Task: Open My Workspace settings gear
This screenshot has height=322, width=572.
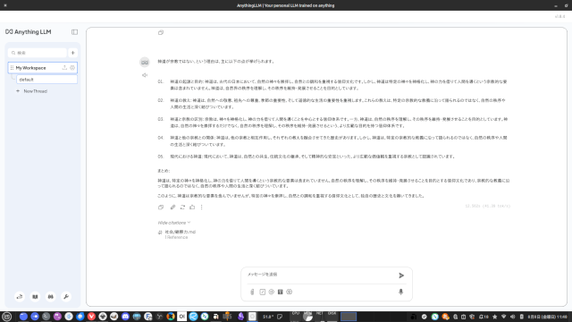Action: [x=72, y=68]
